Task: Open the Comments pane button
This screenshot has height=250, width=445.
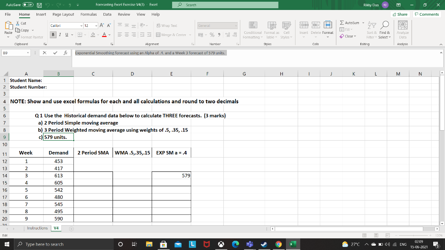Action: click(x=427, y=14)
